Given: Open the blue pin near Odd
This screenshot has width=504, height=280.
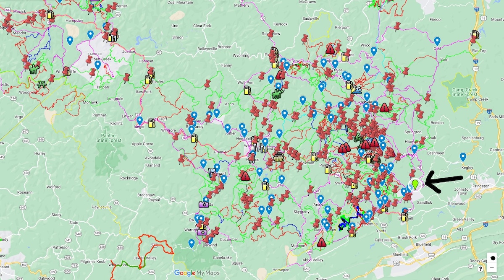Looking at the screenshot, I should 437,41.
